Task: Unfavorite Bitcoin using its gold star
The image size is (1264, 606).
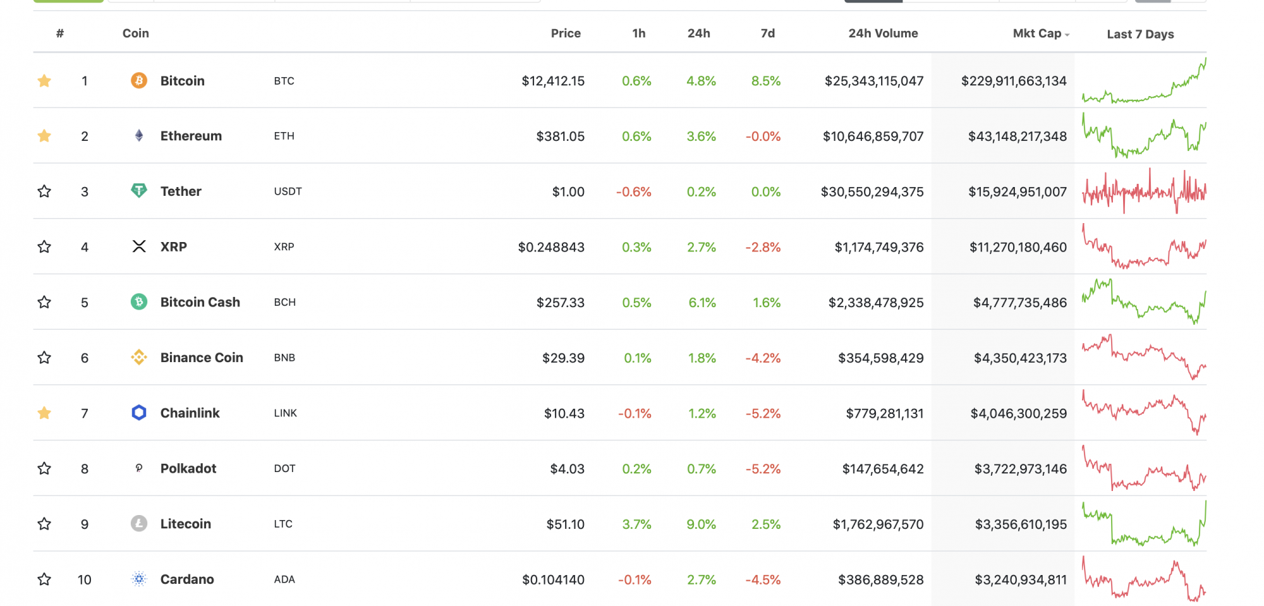Action: pyautogui.click(x=44, y=80)
